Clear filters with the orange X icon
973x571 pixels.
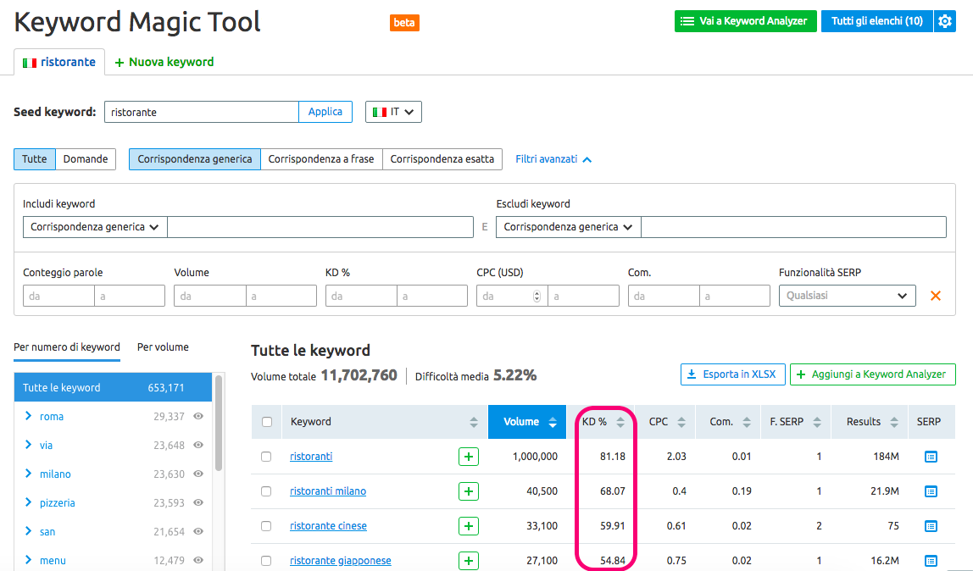pos(936,296)
